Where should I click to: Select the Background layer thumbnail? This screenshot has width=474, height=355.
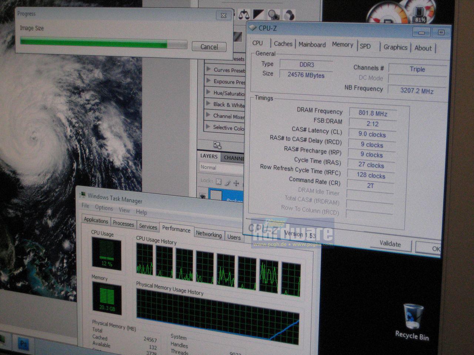(x=216, y=195)
